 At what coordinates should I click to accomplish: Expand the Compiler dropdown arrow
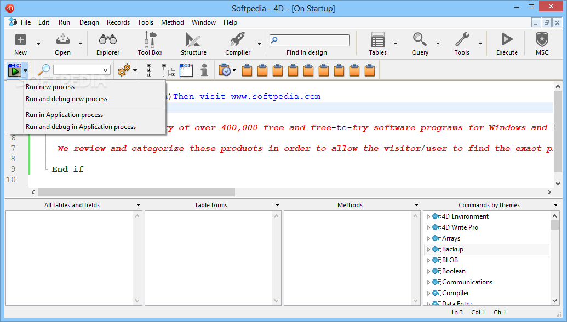[x=259, y=44]
